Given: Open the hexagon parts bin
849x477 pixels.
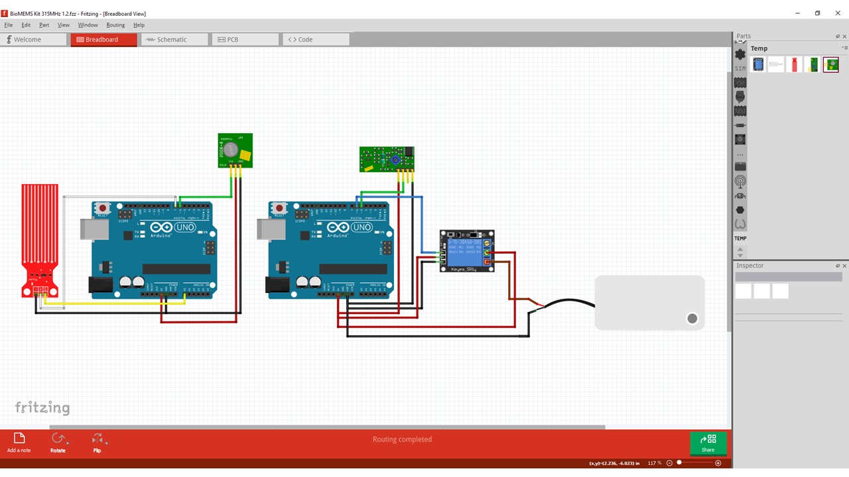Looking at the screenshot, I should click(x=740, y=209).
